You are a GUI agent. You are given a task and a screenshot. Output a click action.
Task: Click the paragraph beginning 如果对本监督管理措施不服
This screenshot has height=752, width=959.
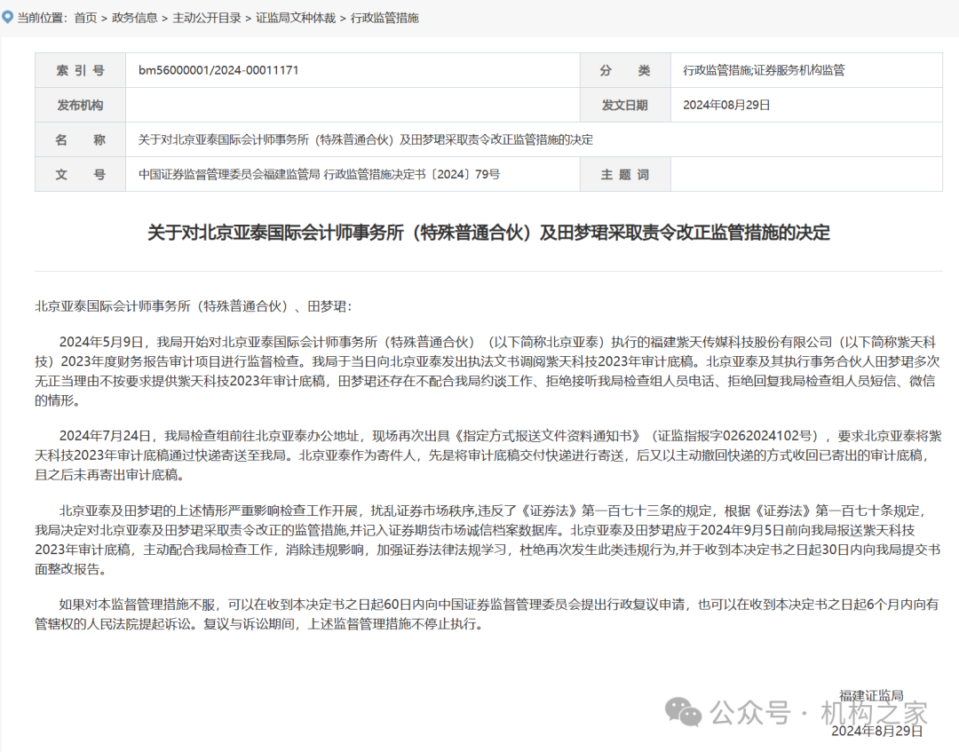[x=488, y=614]
